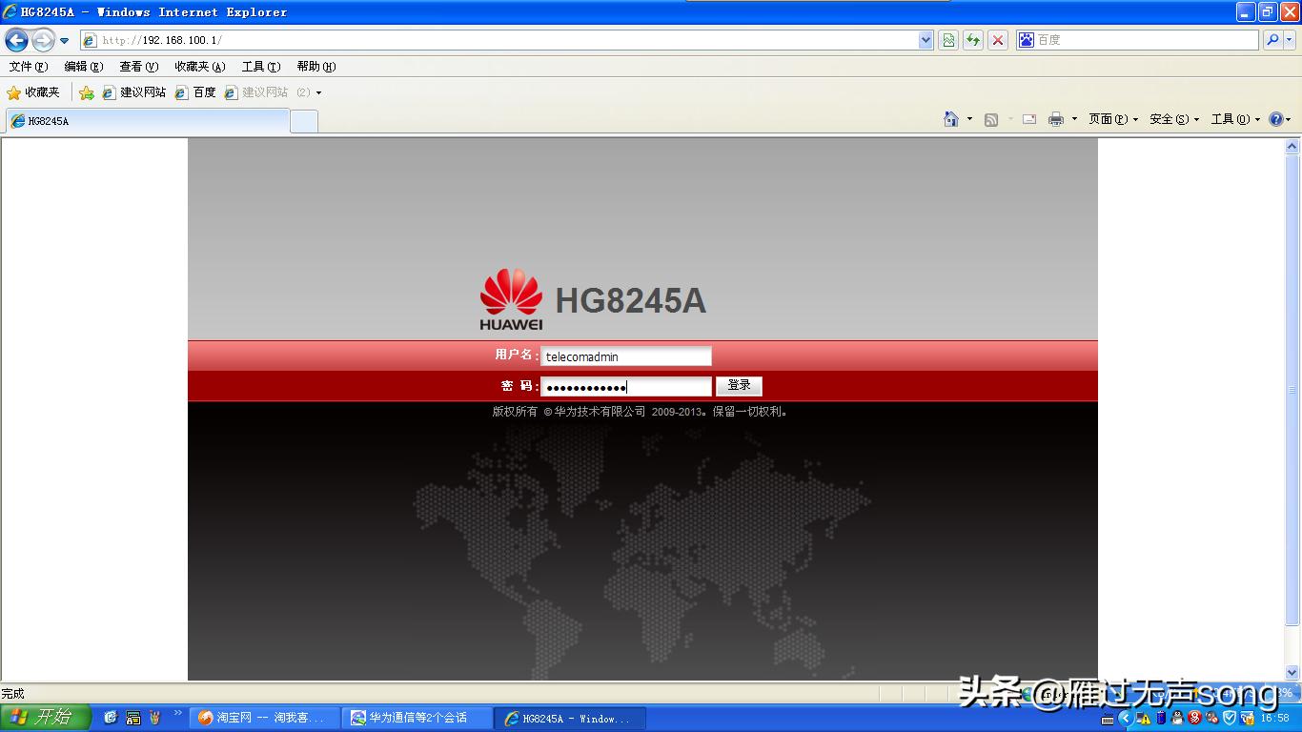1302x732 pixels.
Task: Open the 工具(T) menu in the menu bar
Action: click(261, 67)
